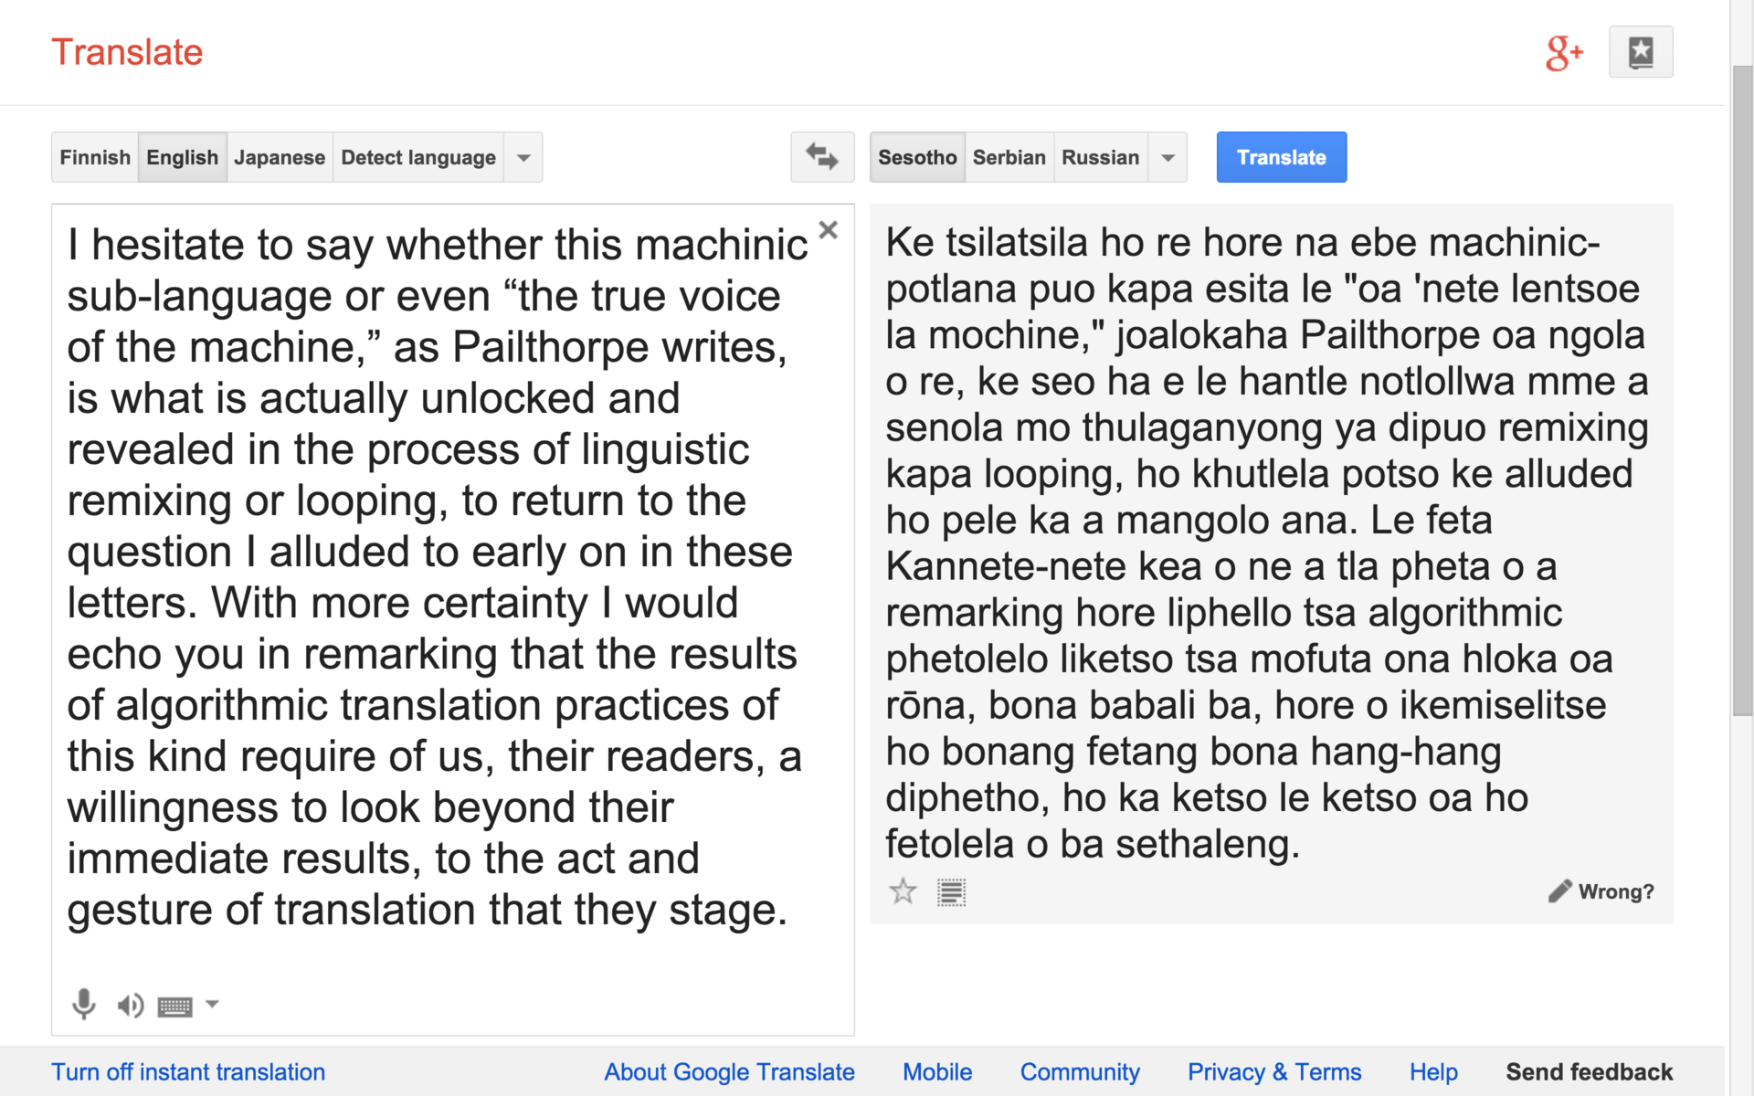Image resolution: width=1754 pixels, height=1096 pixels.
Task: Swap source and target languages
Action: click(x=821, y=157)
